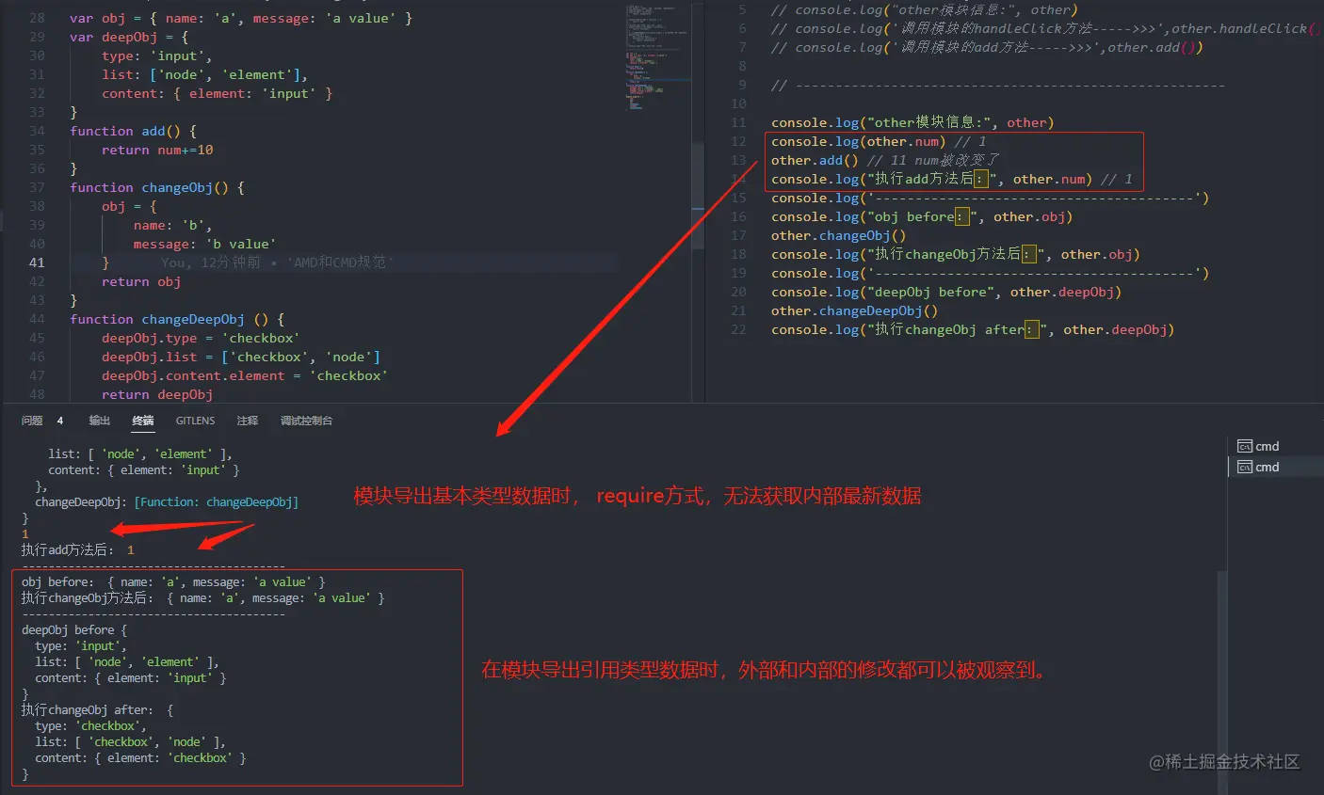Click the problems count badge 4
This screenshot has width=1324, height=795.
pyautogui.click(x=60, y=421)
